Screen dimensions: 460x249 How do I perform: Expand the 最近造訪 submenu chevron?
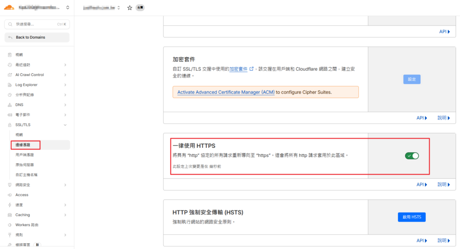point(65,65)
